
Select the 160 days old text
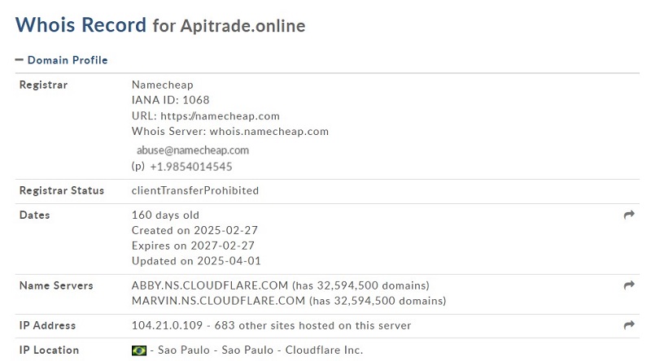coord(165,215)
